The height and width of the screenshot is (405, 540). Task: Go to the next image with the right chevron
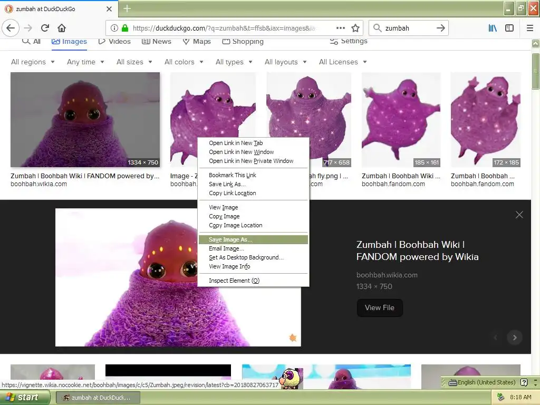click(x=515, y=337)
